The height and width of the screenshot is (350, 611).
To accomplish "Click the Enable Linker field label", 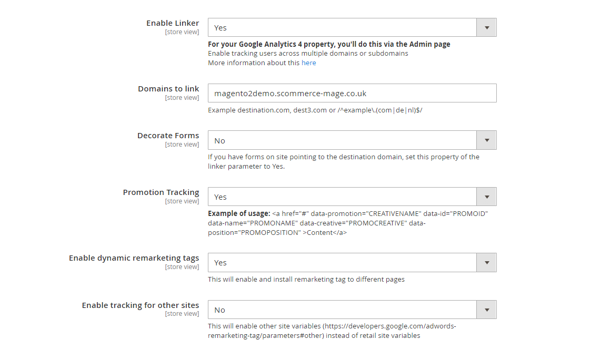I will [173, 23].
